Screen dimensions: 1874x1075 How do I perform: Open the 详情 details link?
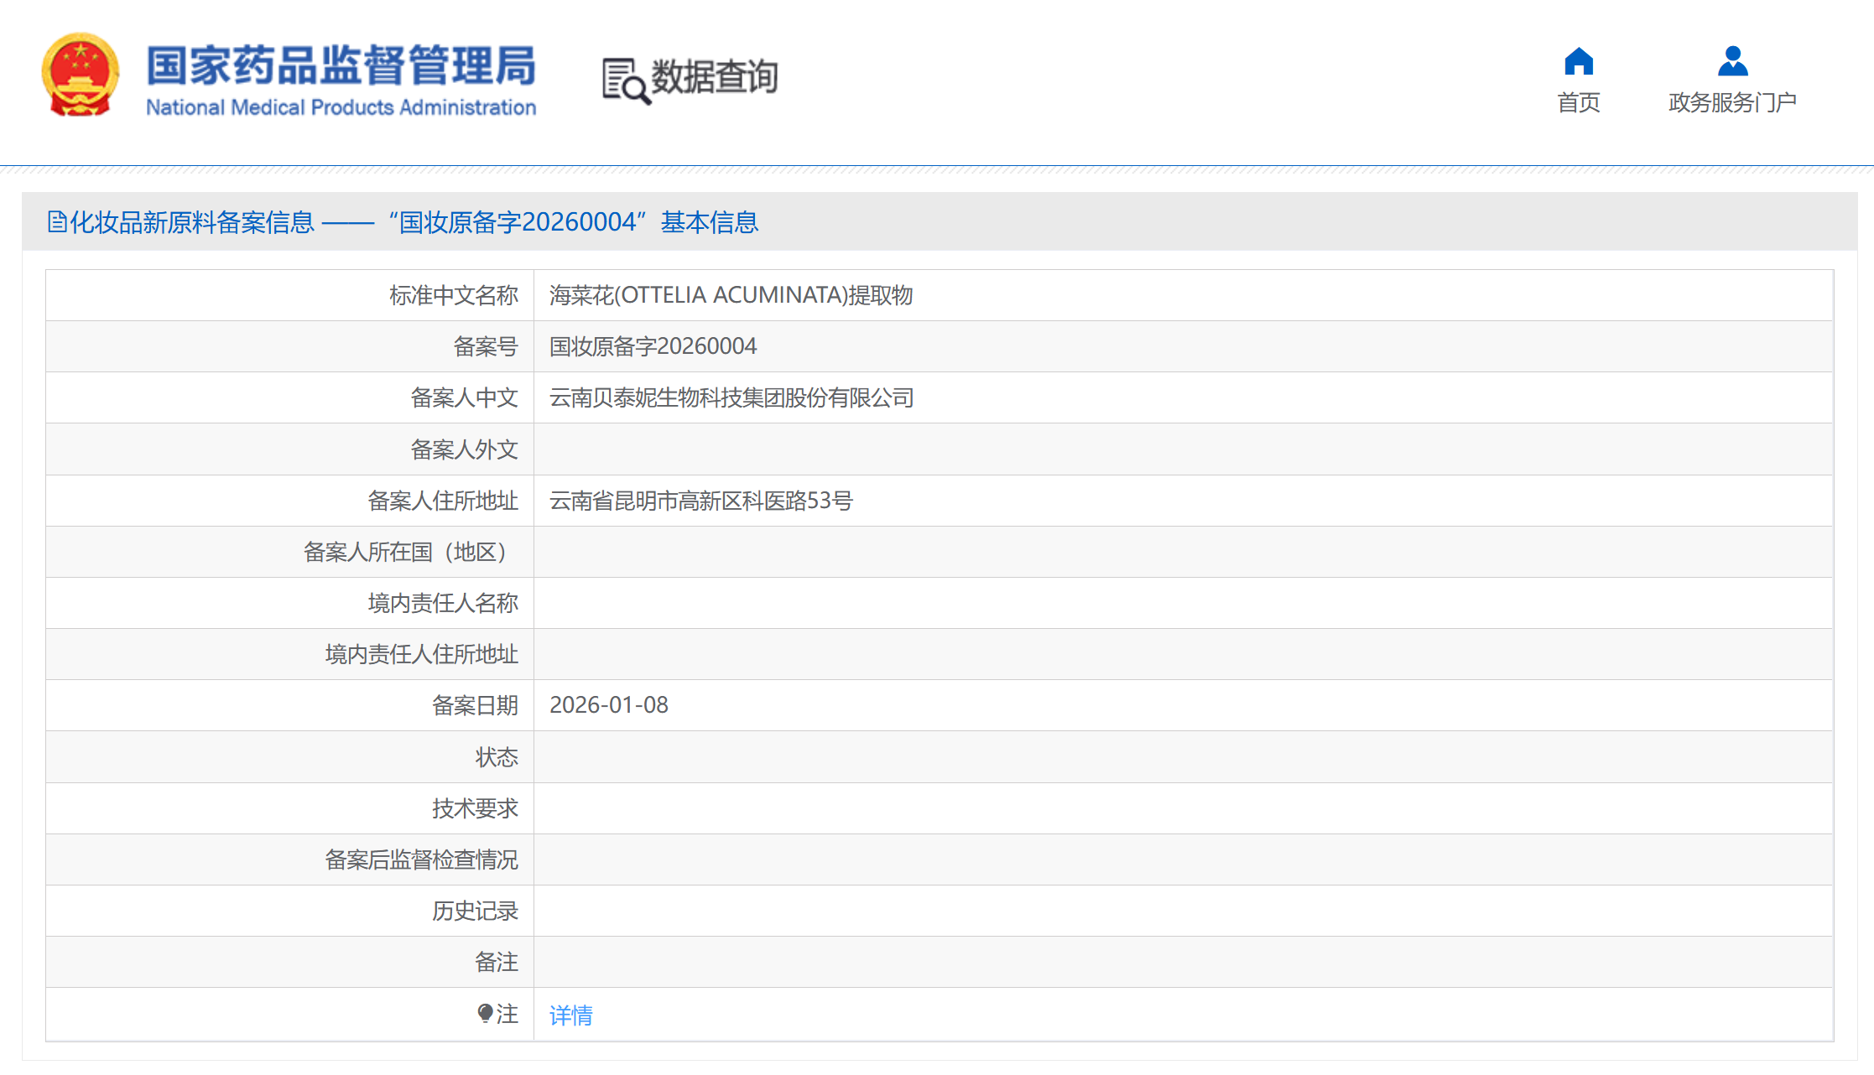[570, 1015]
